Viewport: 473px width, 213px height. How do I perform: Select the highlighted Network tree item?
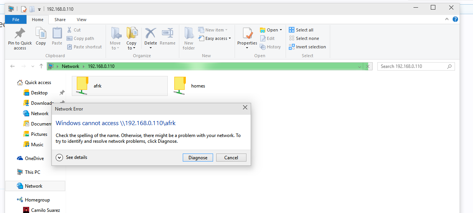(35, 186)
